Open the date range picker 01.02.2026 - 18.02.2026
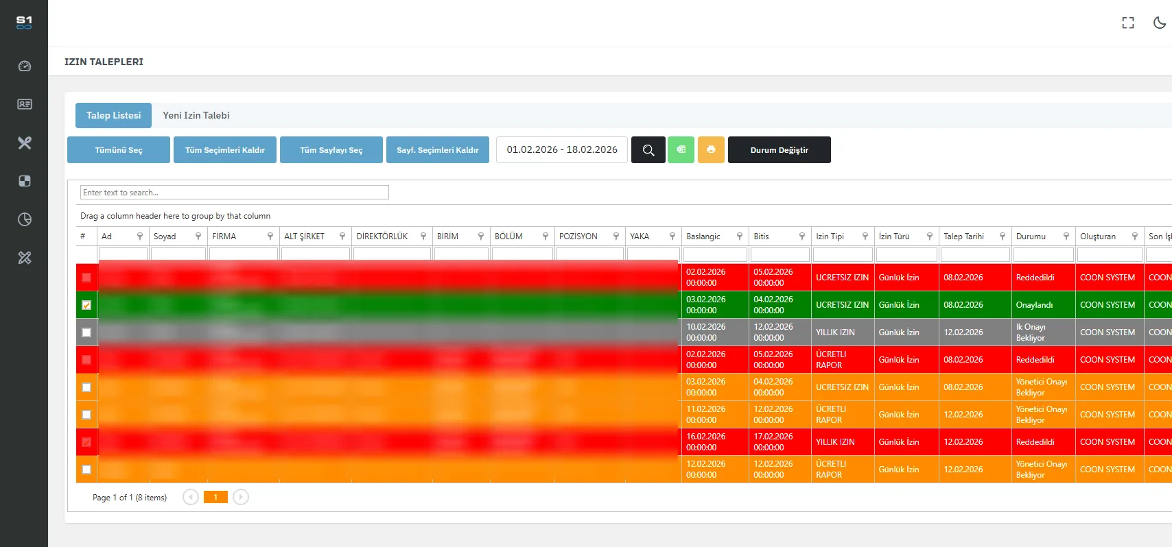1172x547 pixels. click(x=561, y=149)
